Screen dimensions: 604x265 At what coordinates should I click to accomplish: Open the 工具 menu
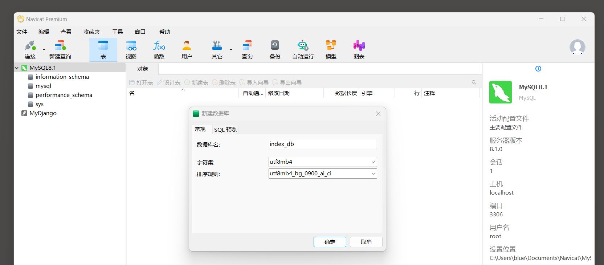click(x=118, y=32)
